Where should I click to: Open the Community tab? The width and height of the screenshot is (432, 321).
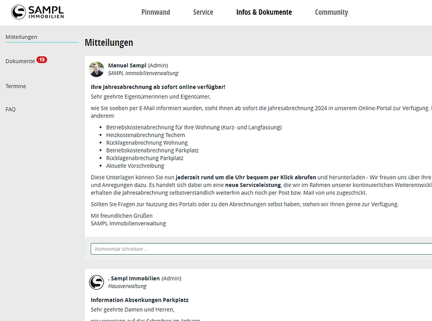point(331,12)
